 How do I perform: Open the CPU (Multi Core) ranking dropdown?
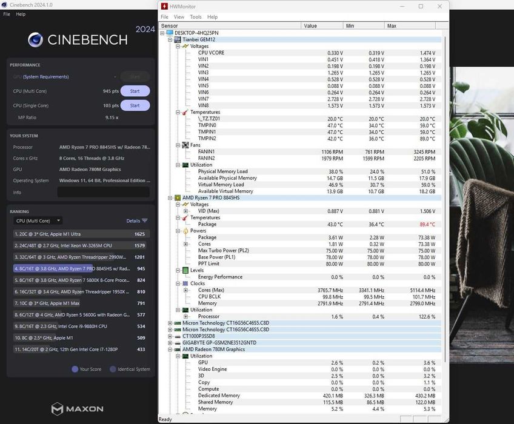pos(38,221)
